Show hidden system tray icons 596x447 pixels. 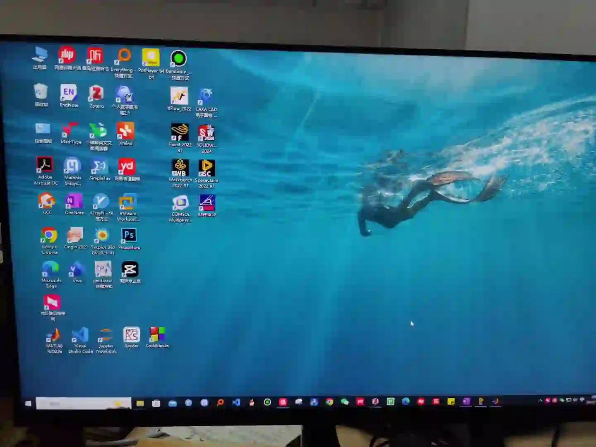click(540, 401)
